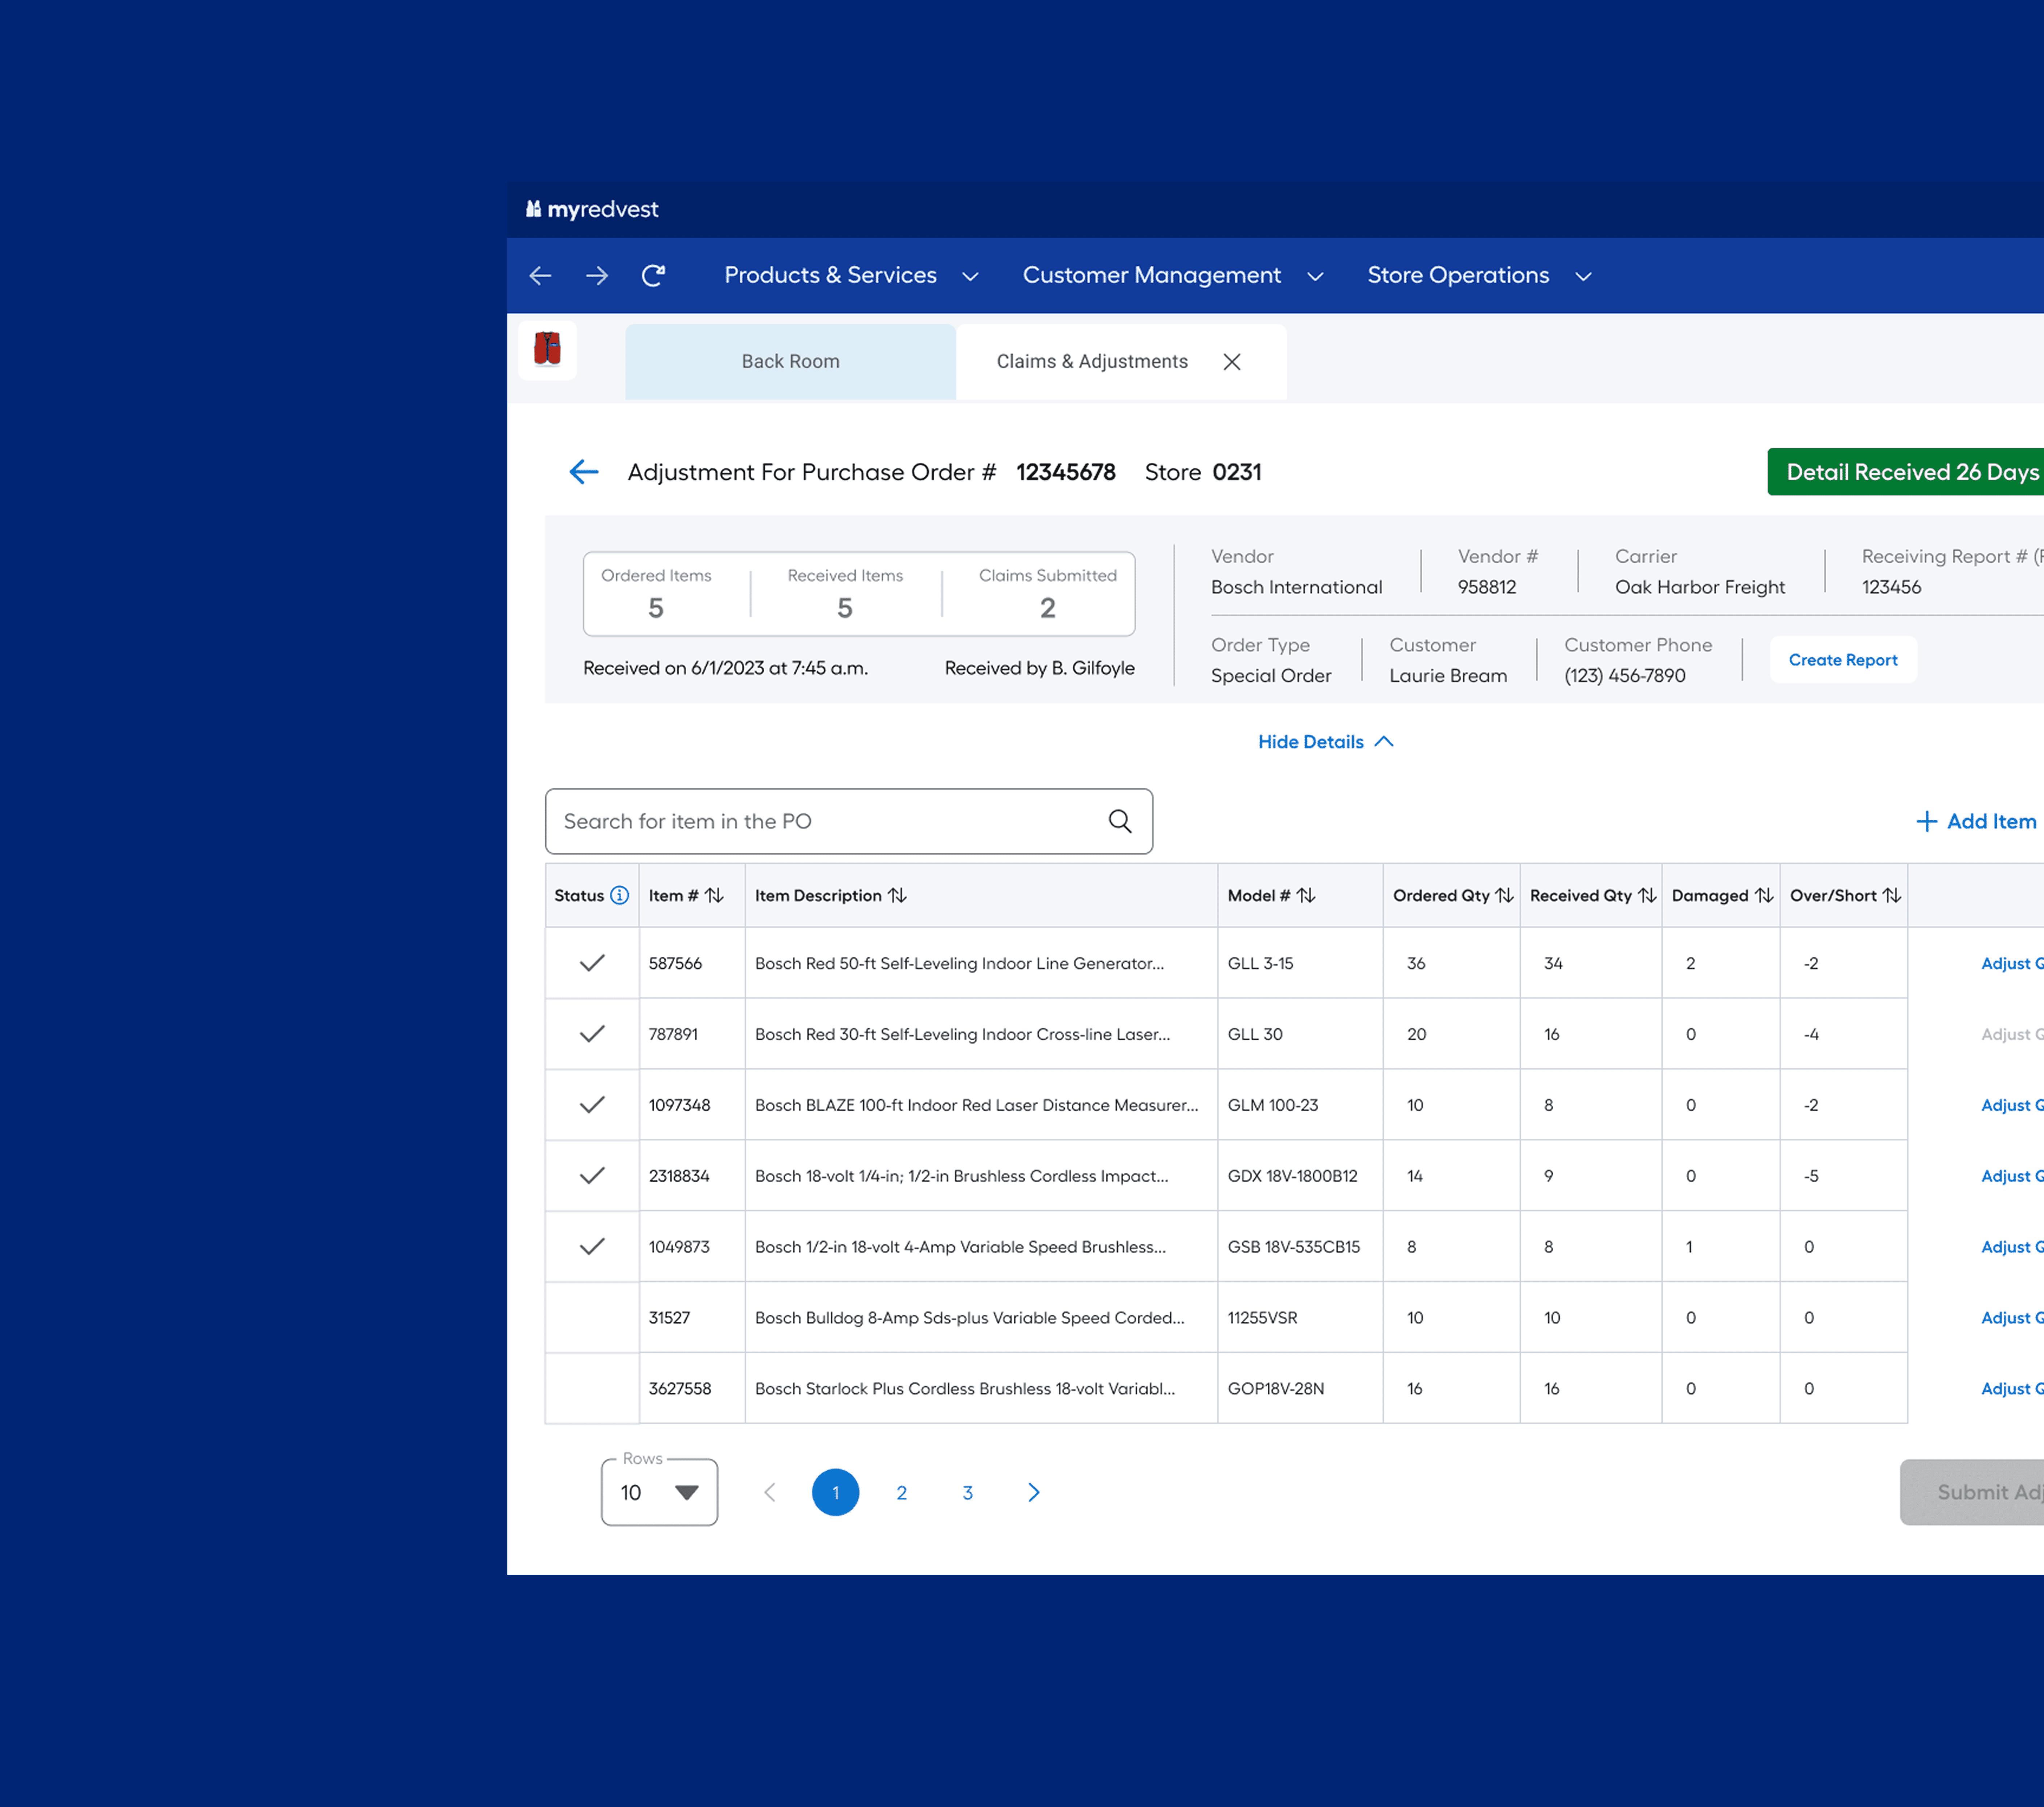Sort by Item # column arrows
The width and height of the screenshot is (2044, 1807).
[714, 895]
